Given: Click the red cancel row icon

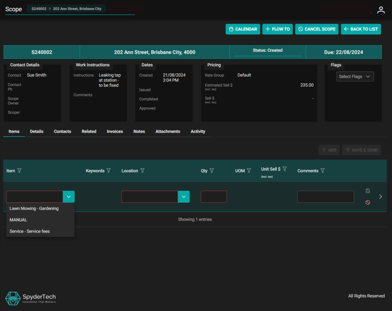Looking at the screenshot, I should pyautogui.click(x=367, y=202).
